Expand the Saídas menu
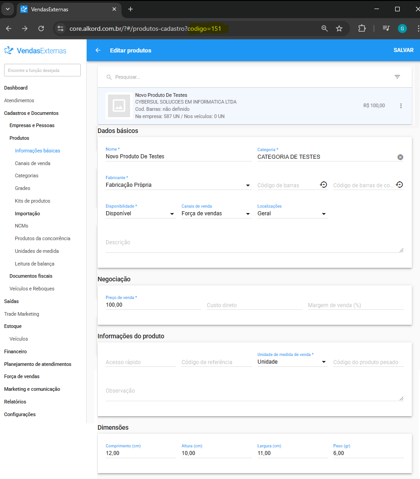420x479 pixels. (11, 301)
